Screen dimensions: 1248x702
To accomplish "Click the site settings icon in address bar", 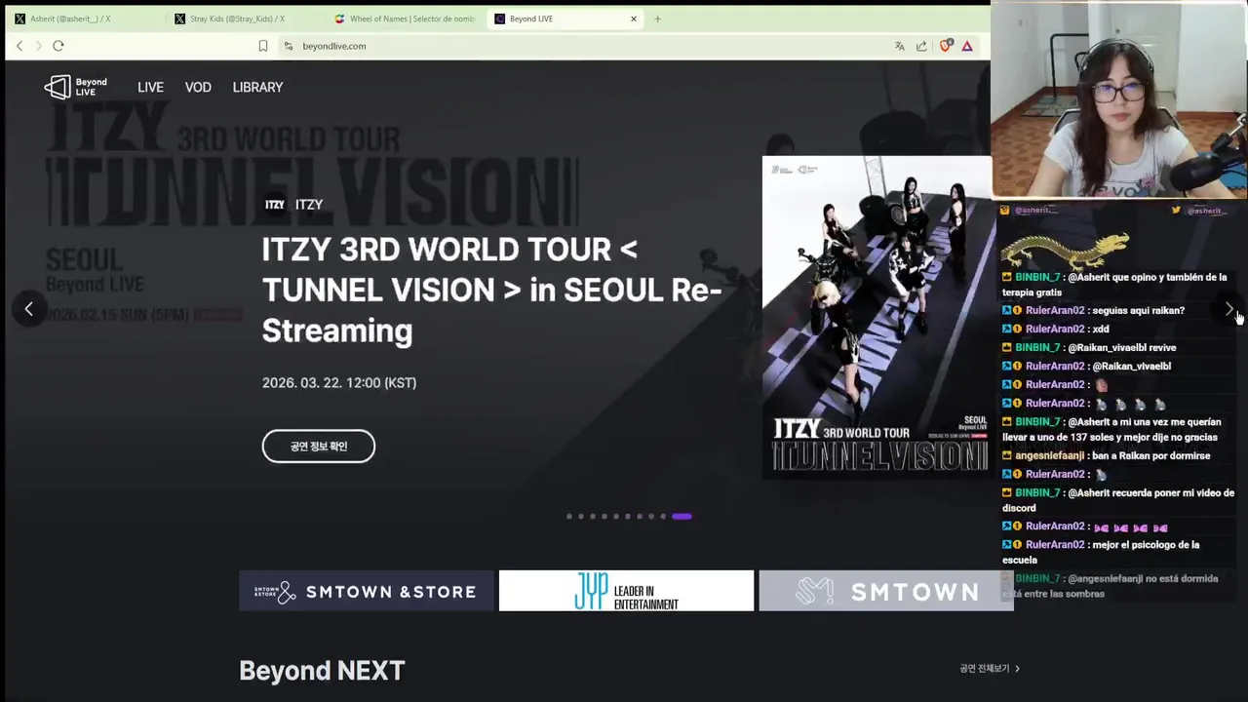I will (x=289, y=46).
